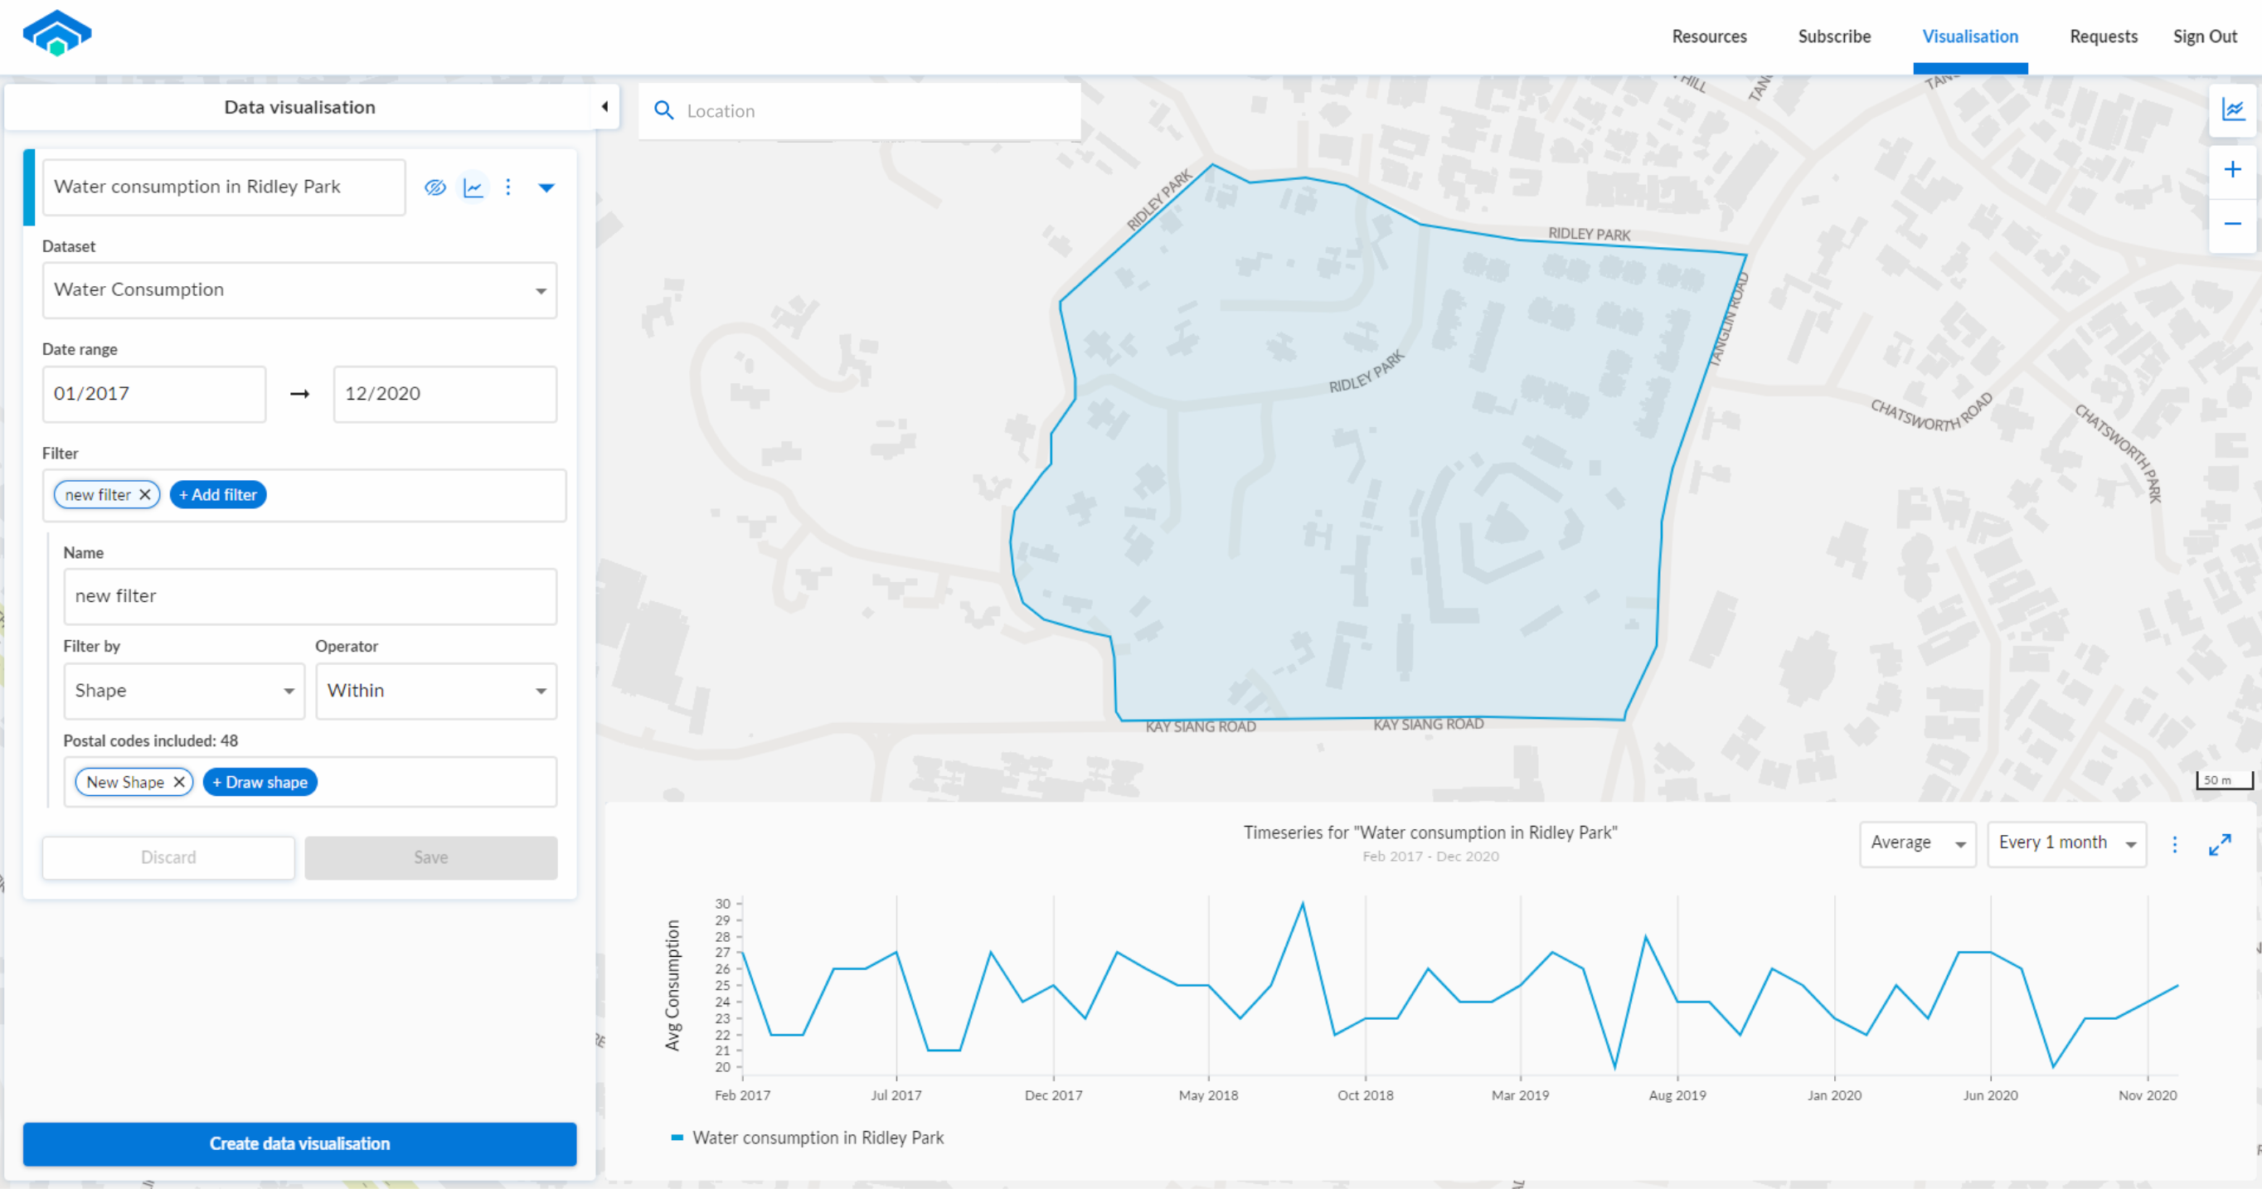The height and width of the screenshot is (1189, 2262).
Task: Open the chart panel map button
Action: (2233, 109)
